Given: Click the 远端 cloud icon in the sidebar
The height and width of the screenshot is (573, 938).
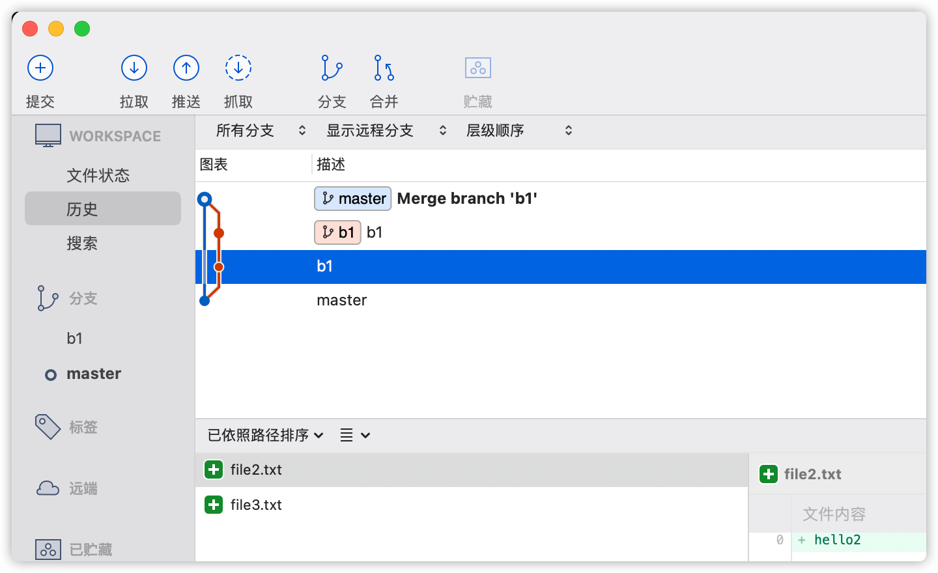Looking at the screenshot, I should [48, 488].
